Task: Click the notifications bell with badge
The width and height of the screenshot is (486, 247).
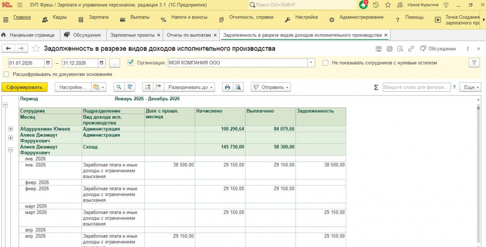Action: click(x=364, y=5)
